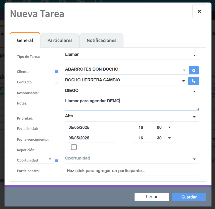The image size is (215, 209).
Task: Click the client search magnifier icon
Action: (x=194, y=71)
